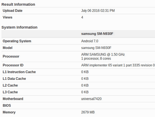
Task: Click the L1 Data Cache value
Action: 85,79
